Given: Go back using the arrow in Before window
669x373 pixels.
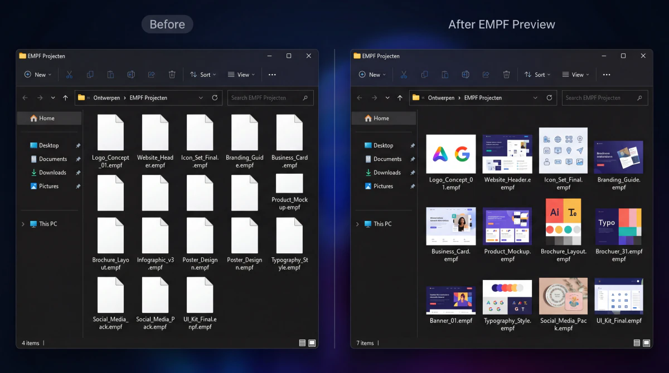Looking at the screenshot, I should pos(25,98).
